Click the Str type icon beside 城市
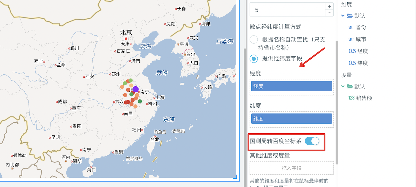 click(351, 39)
